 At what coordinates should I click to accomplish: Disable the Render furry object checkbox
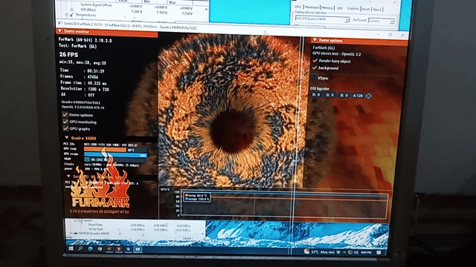(315, 61)
